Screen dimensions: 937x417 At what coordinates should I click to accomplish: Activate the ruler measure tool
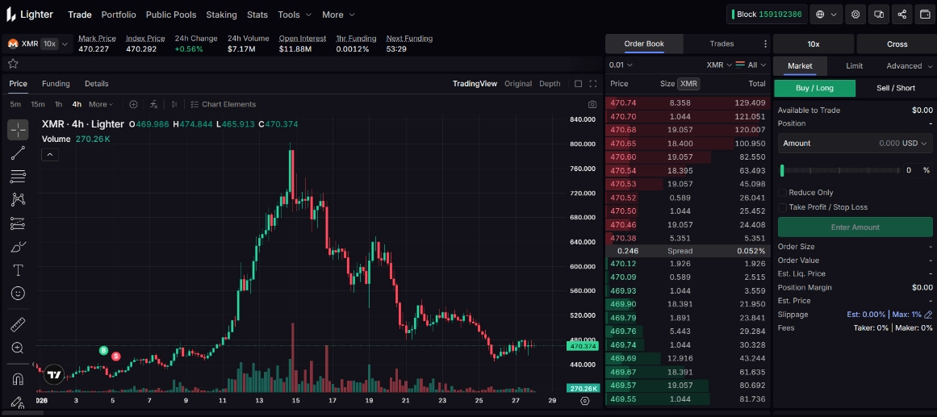pyautogui.click(x=18, y=325)
